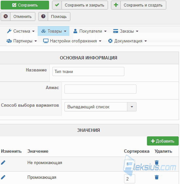This screenshot has width=180, height=184.
Task: Click the Алиас field label
Action: pos(52,87)
